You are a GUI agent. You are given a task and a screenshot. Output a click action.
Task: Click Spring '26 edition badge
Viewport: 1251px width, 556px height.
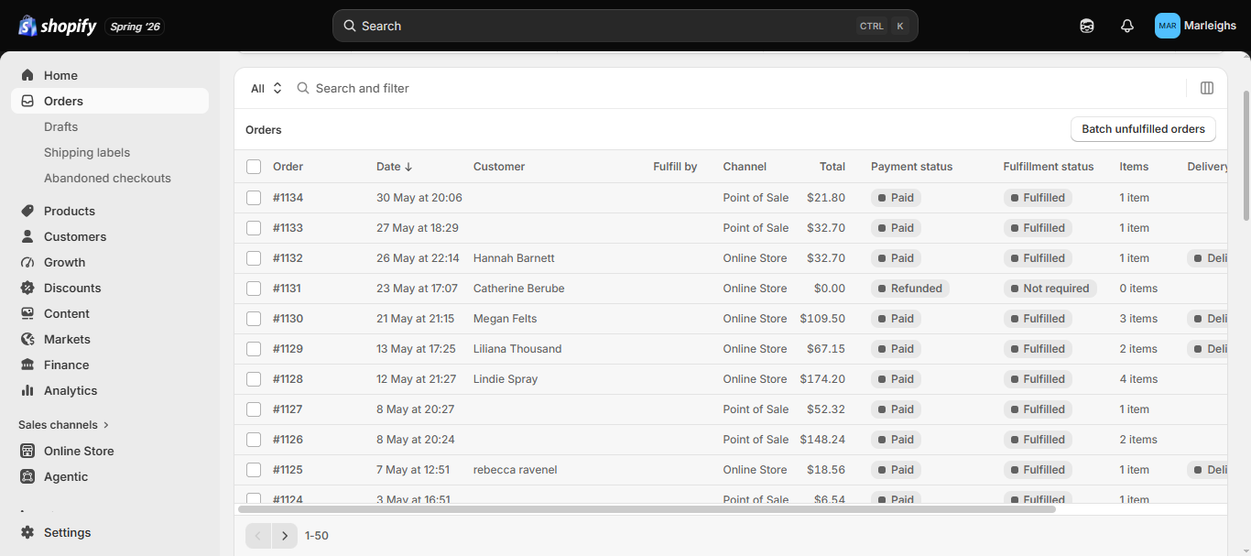[136, 27]
